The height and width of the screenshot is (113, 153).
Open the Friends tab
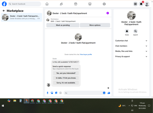point(61,4)
